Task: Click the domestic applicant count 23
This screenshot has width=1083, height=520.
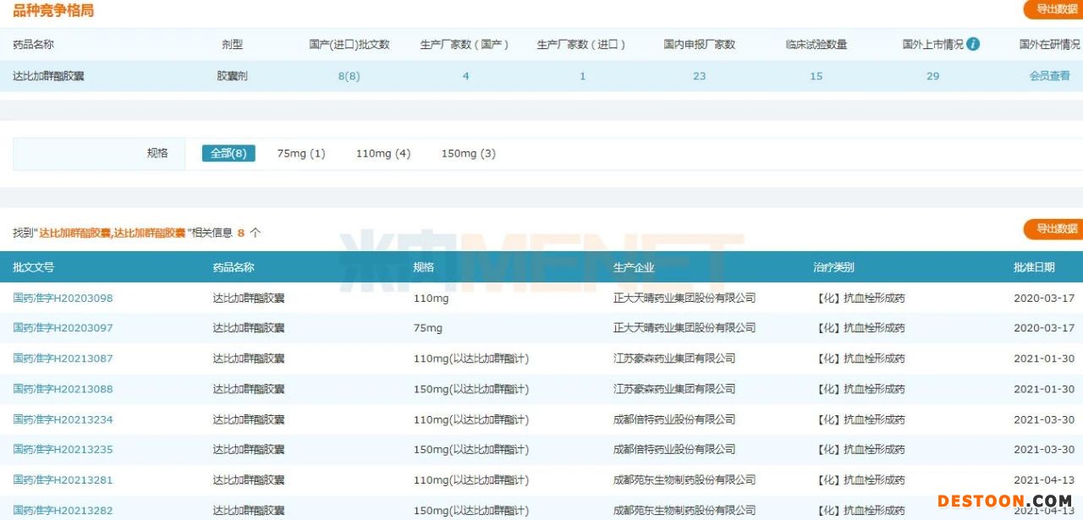Action: 699,76
